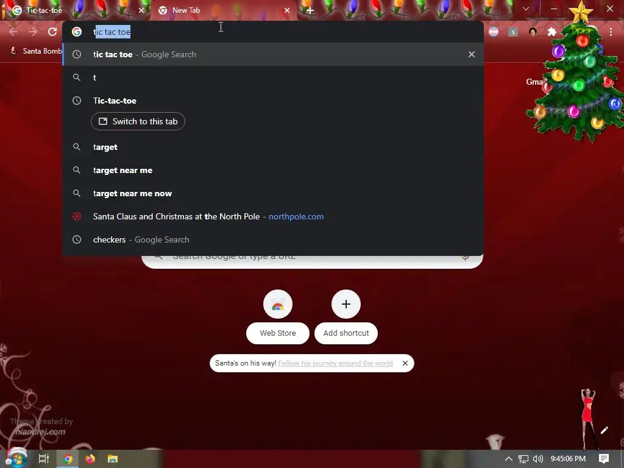Select the 'tic tac toe - Google Search' suggestion
Screen dimensions: 624x468
[x=273, y=54]
